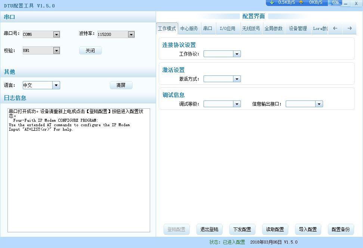
Task: Open the 工作协议 dropdown
Action: click(237, 54)
